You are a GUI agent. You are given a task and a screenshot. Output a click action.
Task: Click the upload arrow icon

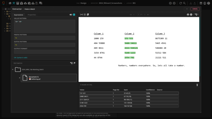click(x=195, y=3)
